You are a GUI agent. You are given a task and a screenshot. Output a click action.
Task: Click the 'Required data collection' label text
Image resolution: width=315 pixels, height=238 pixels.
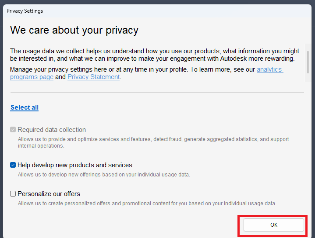pyautogui.click(x=52, y=130)
